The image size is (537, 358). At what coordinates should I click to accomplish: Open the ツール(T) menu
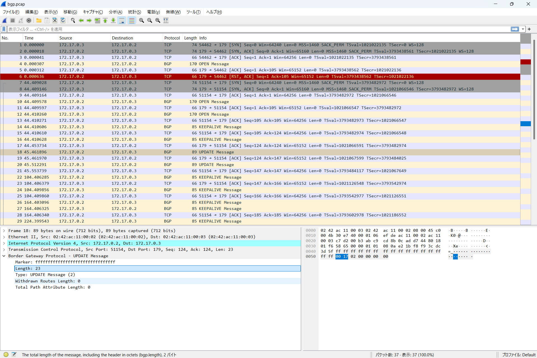[x=193, y=12]
